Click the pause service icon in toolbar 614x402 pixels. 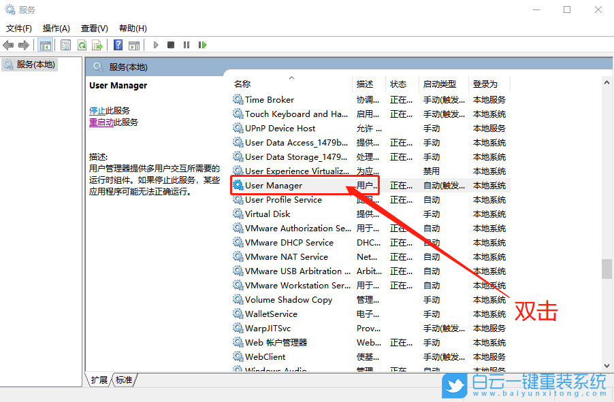186,45
